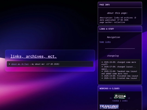
Task: Click the 'description: links nd archives :D' line
Action: [118, 18]
